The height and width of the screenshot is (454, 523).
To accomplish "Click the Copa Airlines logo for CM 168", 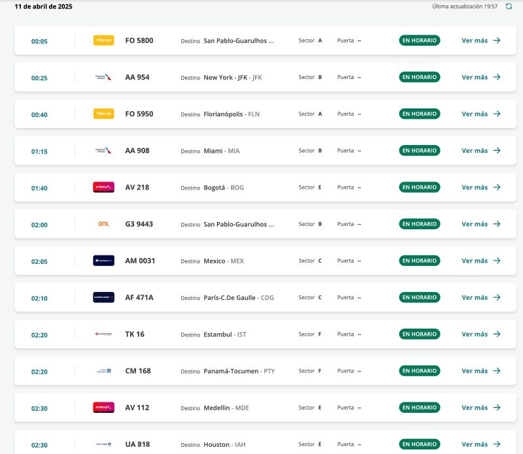I will (x=103, y=371).
